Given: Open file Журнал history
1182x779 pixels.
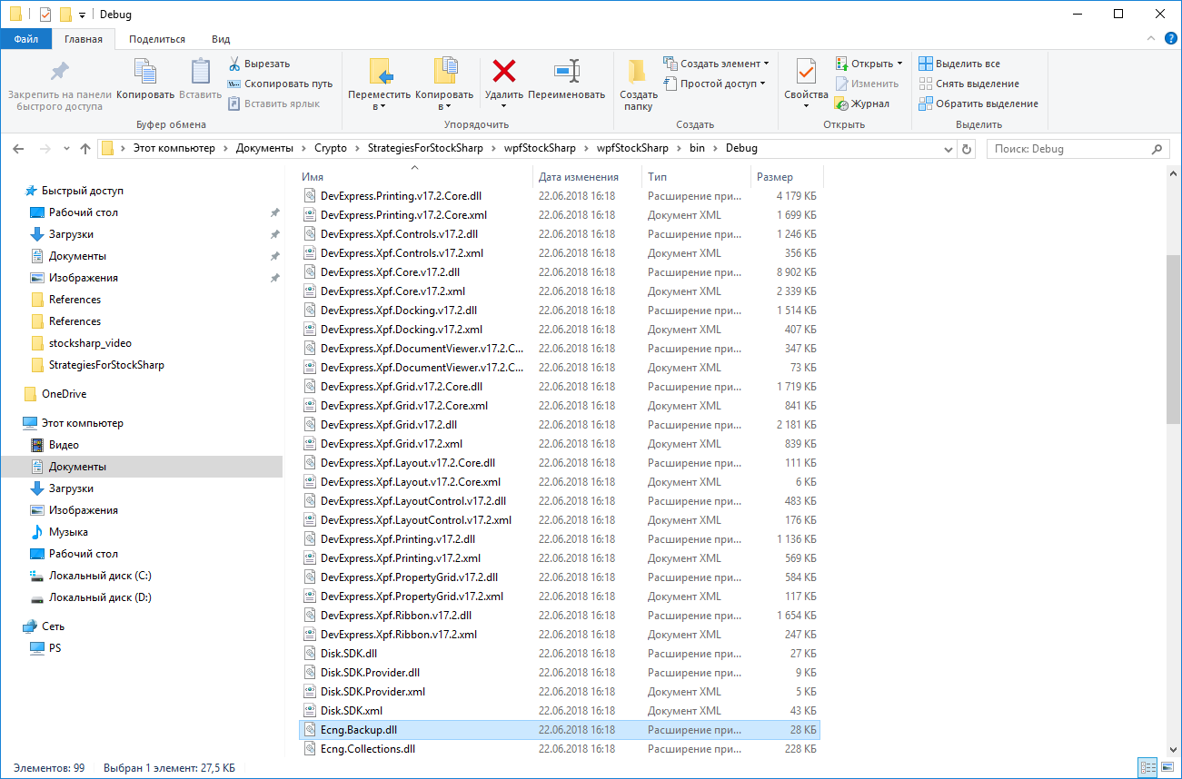Looking at the screenshot, I should tap(862, 104).
